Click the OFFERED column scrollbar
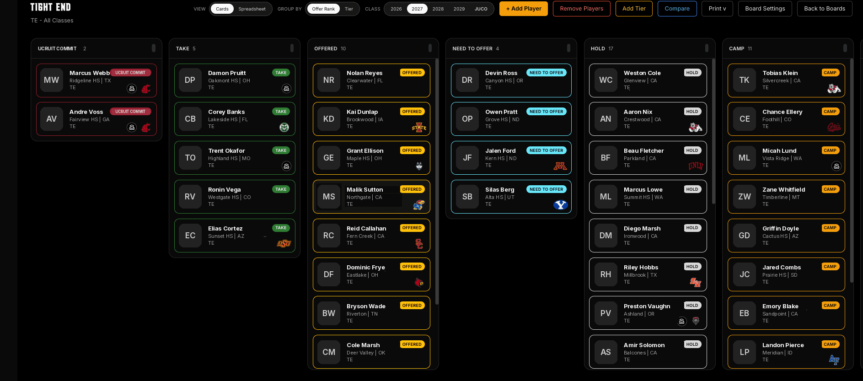 [437, 182]
